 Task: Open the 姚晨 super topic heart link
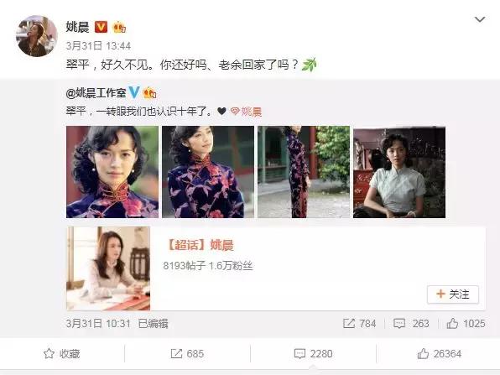246,112
